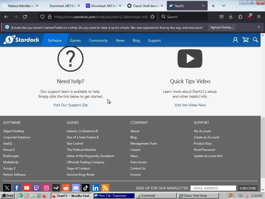Screen dimensions: 265x199
Task: Click the Firefox Search box
Action: (183, 17)
